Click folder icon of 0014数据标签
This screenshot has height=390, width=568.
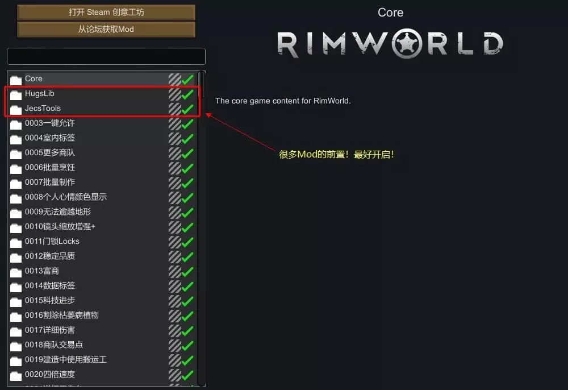pos(16,287)
